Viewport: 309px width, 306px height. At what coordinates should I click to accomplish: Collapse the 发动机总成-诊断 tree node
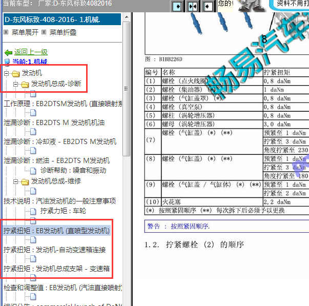click(15, 85)
